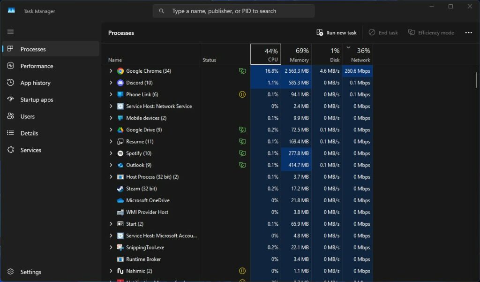
Task: Sort by the CPU column header
Action: coord(266,54)
